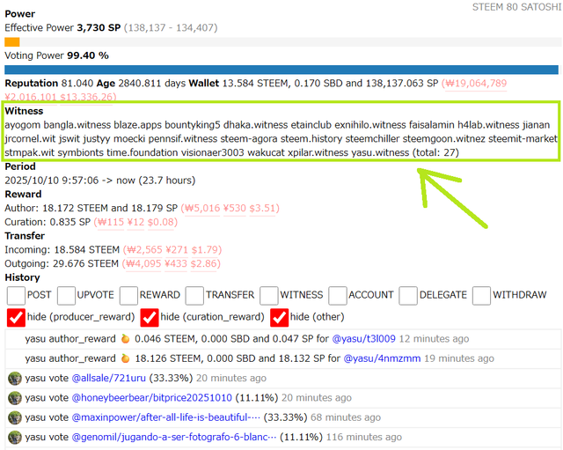Check the POST history filter
The height and width of the screenshot is (450, 563).
pyautogui.click(x=16, y=295)
